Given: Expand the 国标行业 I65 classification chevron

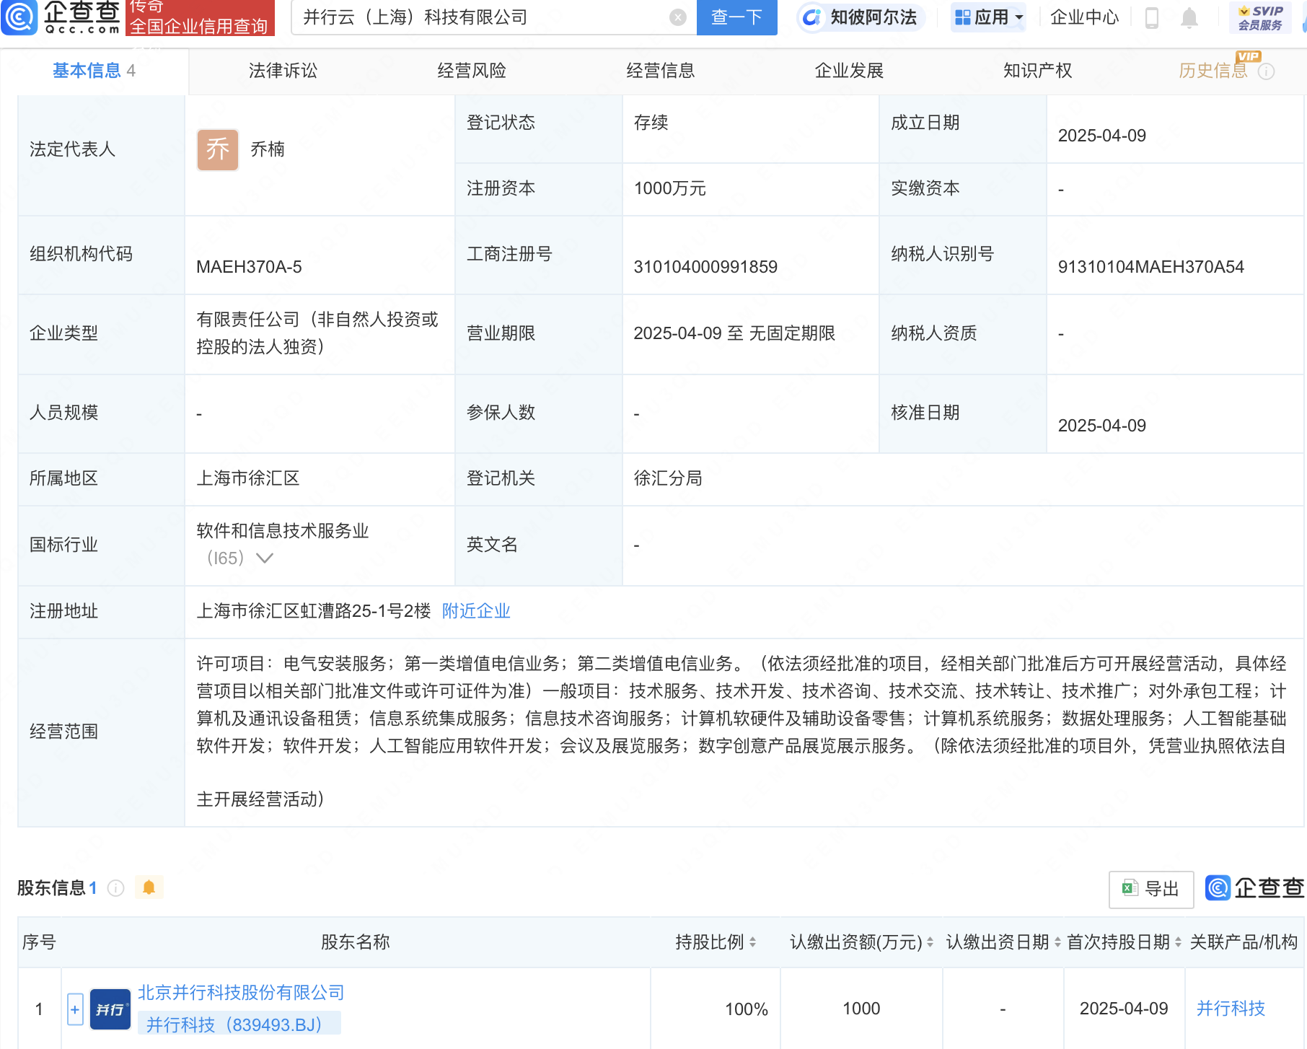Looking at the screenshot, I should (x=265, y=558).
